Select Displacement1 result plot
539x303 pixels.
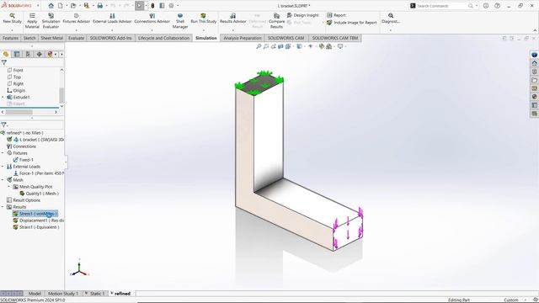tap(38, 221)
